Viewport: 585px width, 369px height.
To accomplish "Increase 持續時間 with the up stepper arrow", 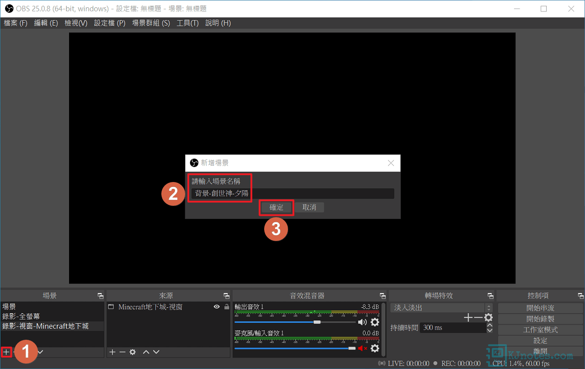I will 489,325.
